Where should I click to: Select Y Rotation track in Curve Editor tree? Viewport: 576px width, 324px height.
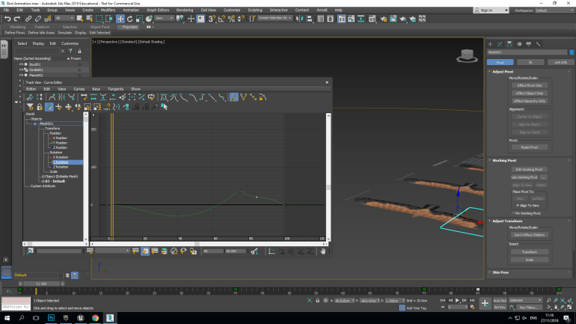pyautogui.click(x=61, y=162)
